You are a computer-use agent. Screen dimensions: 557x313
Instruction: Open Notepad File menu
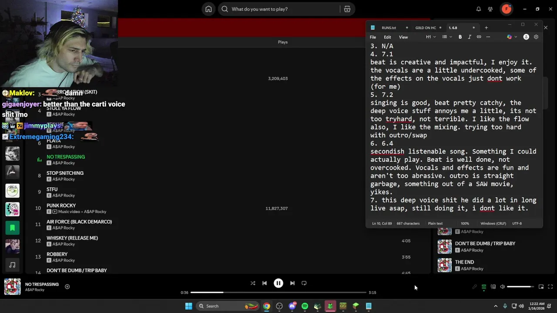point(373,37)
